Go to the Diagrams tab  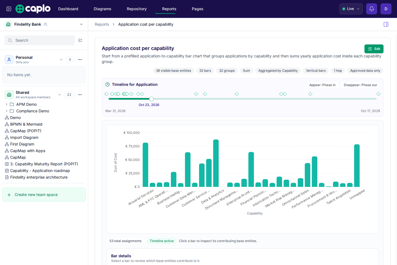pyautogui.click(x=103, y=9)
